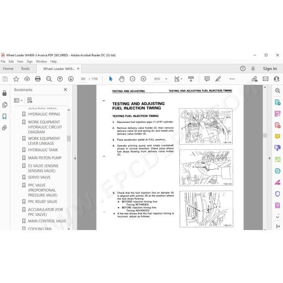Open the Sign menu
Image resolution: width=283 pixels, height=283 pixels.
click(30, 61)
